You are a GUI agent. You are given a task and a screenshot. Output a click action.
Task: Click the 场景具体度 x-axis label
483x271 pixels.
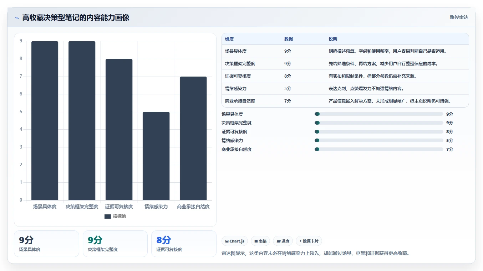(45, 207)
